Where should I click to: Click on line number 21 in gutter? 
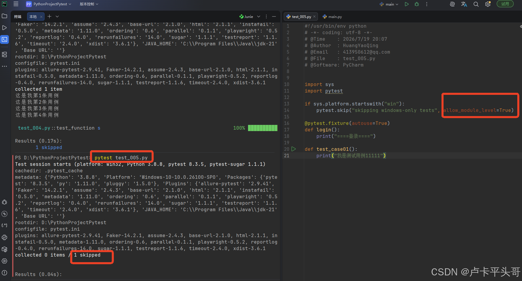point(287,156)
